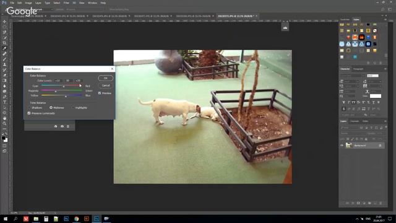Select the Highlights radio button
396x223 pixels.
tap(73, 108)
